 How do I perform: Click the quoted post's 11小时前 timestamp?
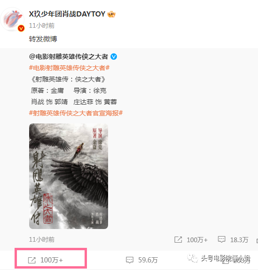coord(42,239)
